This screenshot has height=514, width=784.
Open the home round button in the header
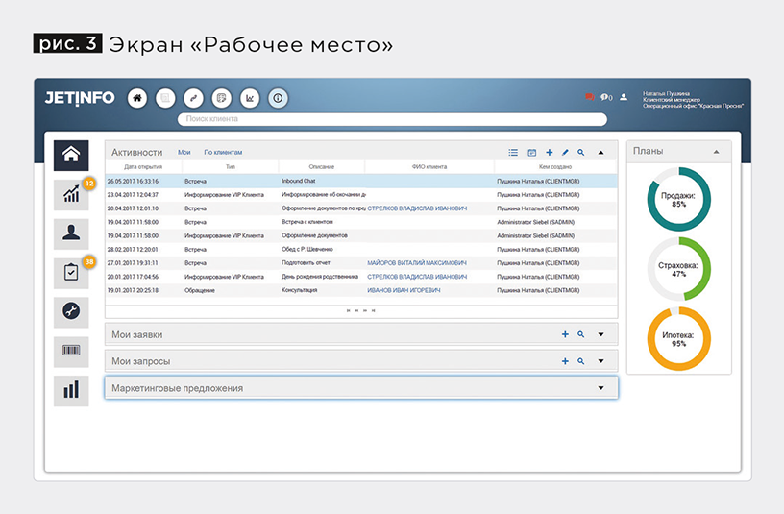pos(137,98)
